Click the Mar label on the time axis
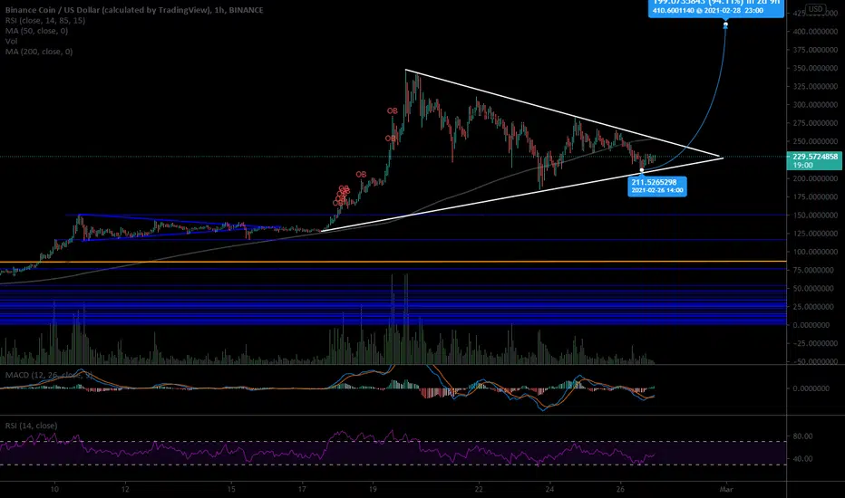 [x=726, y=489]
